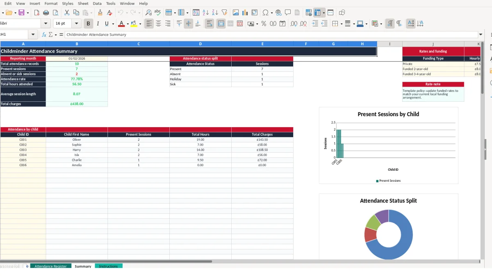
Task: Run the Spelling check icon
Action: (157, 13)
